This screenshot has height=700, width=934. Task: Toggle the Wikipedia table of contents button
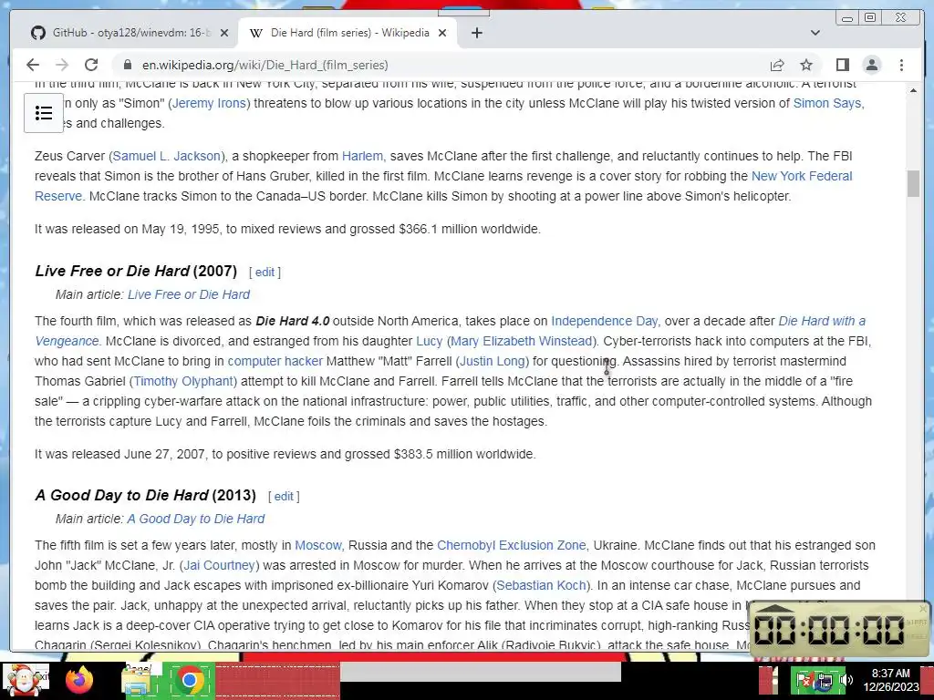pyautogui.click(x=44, y=113)
